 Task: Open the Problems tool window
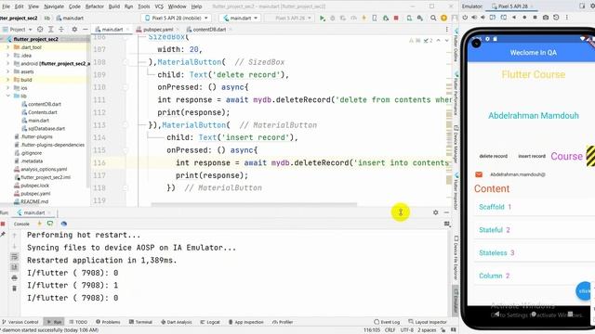(x=108, y=322)
